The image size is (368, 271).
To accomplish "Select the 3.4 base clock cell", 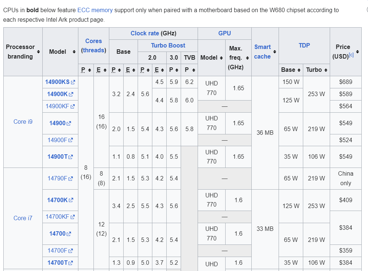I will point(116,206).
